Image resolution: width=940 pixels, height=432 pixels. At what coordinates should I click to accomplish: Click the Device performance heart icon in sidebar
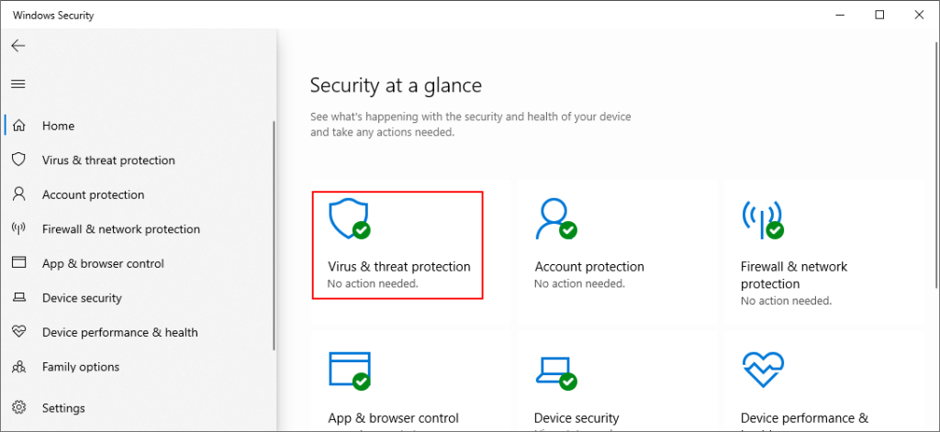click(x=18, y=332)
